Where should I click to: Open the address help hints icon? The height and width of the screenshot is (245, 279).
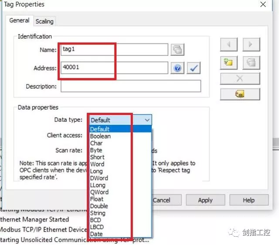tap(177, 68)
